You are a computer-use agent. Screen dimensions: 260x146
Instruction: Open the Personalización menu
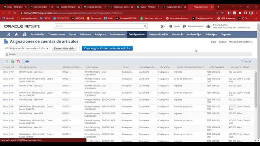(x=158, y=34)
